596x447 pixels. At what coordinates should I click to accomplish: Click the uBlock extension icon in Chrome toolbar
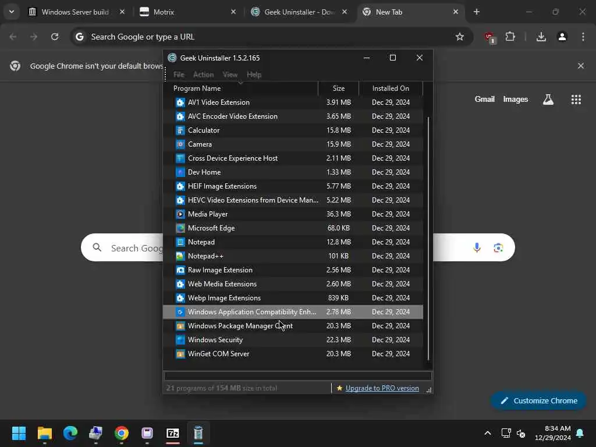point(489,37)
